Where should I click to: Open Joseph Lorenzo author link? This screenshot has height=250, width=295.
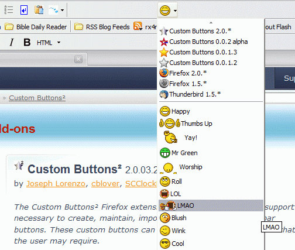coord(56,184)
